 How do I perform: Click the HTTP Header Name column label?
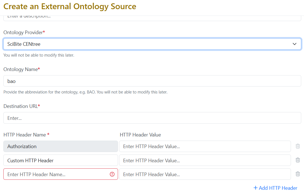26,135
